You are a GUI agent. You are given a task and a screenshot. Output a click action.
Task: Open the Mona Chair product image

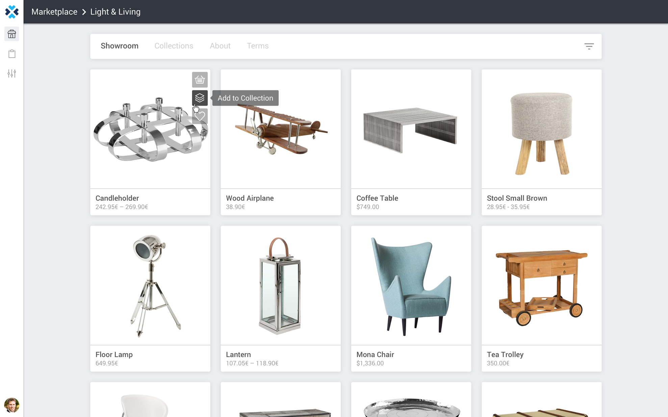[x=411, y=285]
